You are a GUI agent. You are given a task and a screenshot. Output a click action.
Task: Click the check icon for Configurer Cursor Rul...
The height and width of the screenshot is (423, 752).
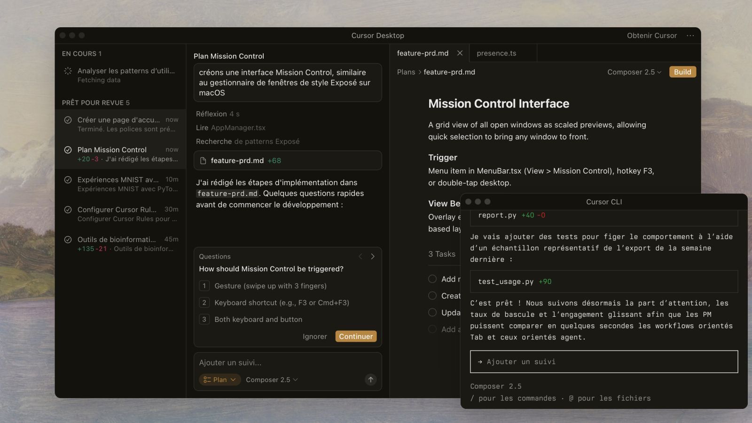coord(68,210)
